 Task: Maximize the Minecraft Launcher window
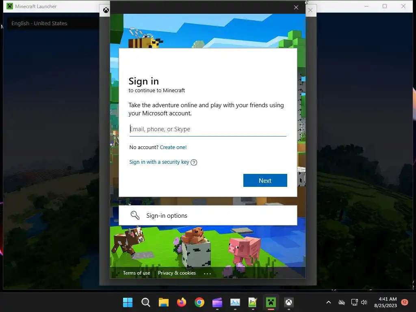pyautogui.click(x=385, y=6)
